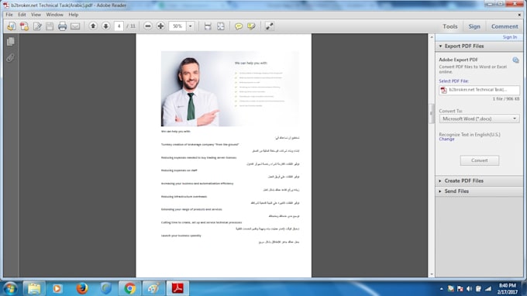Add a sticky note comment
The width and height of the screenshot is (527, 296).
(239, 26)
